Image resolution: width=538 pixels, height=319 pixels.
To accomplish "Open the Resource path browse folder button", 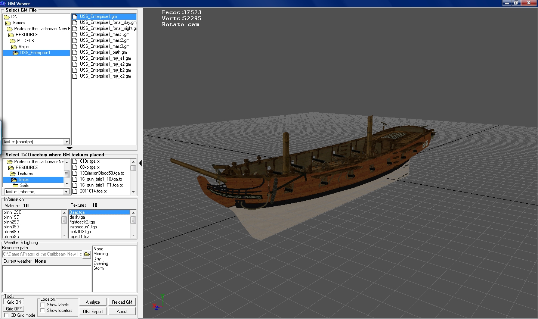I will click(x=87, y=254).
